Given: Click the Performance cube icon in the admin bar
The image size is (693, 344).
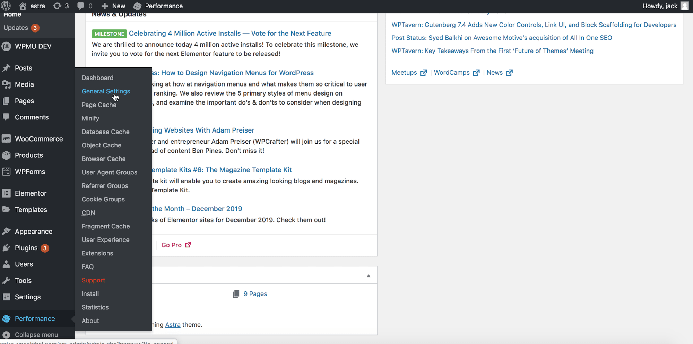Looking at the screenshot, I should [137, 6].
